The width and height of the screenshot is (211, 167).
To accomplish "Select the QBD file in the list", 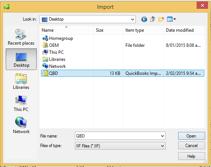I will tap(122, 73).
